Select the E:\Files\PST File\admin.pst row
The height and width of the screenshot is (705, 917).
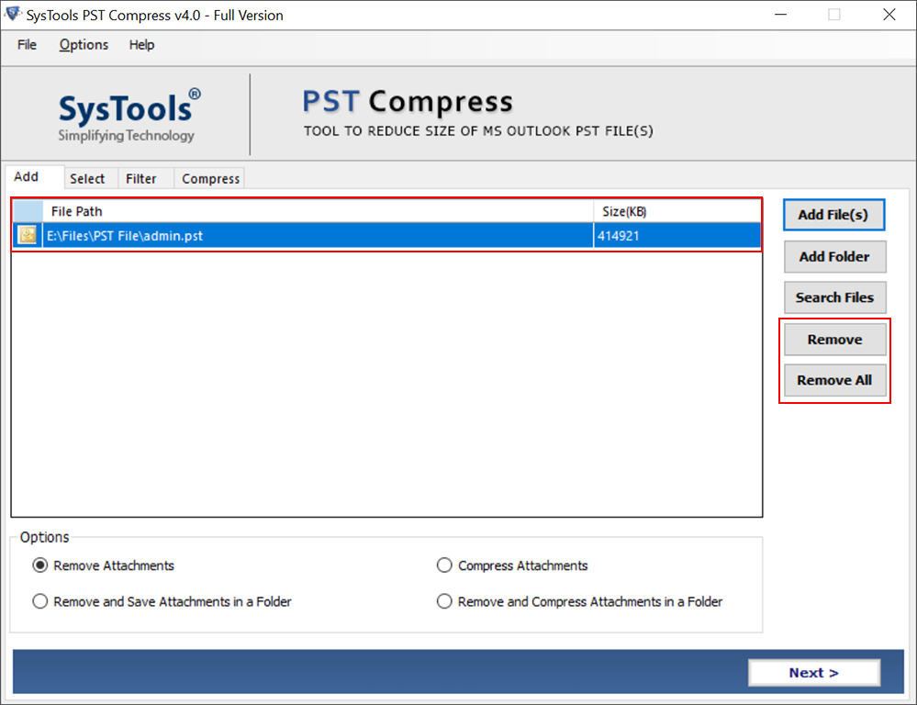point(386,236)
